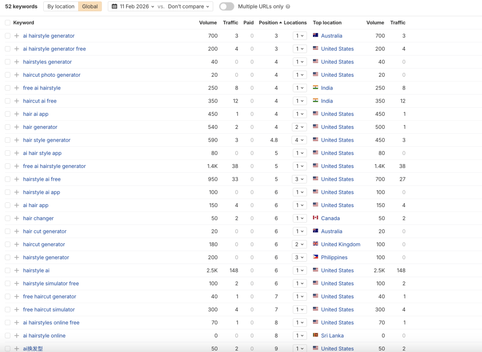Select the Global view tab
482x352 pixels.
click(89, 7)
